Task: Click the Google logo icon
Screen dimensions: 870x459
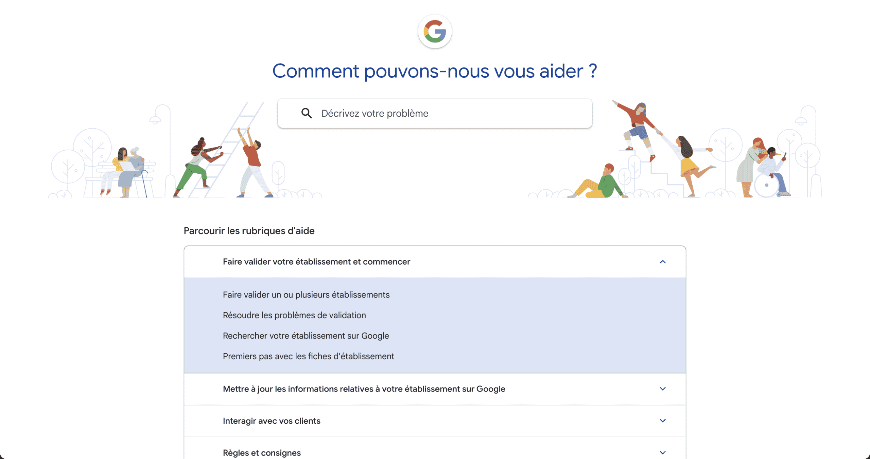Action: coord(435,32)
